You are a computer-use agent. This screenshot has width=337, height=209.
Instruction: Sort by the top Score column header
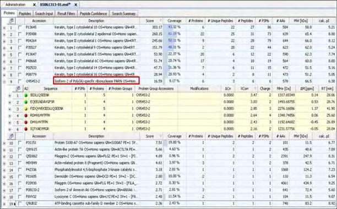point(151,20)
